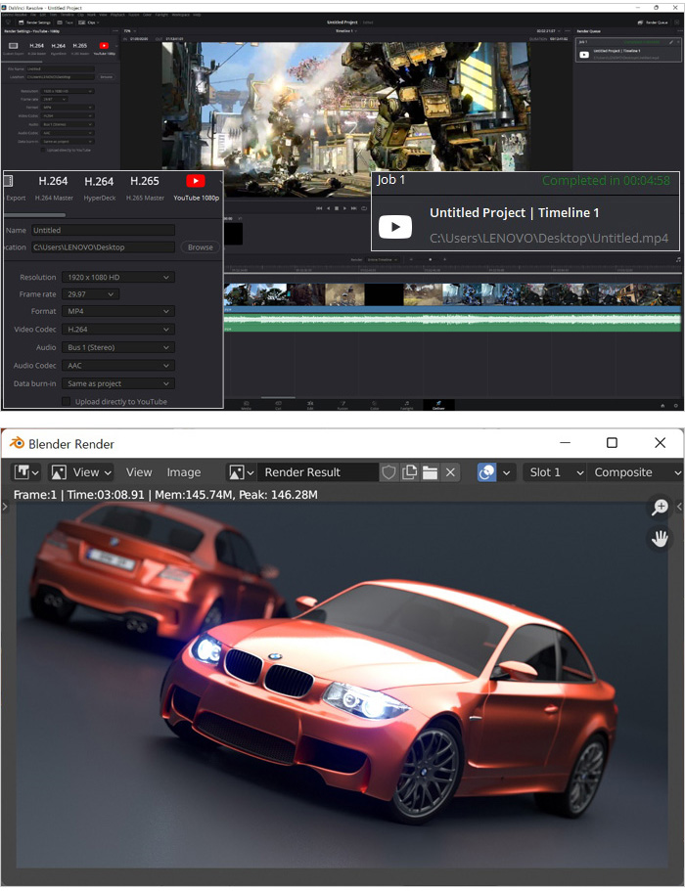Jump to first frame in Resolve viewer
Viewport: 685px width, 891px height.
click(x=319, y=208)
